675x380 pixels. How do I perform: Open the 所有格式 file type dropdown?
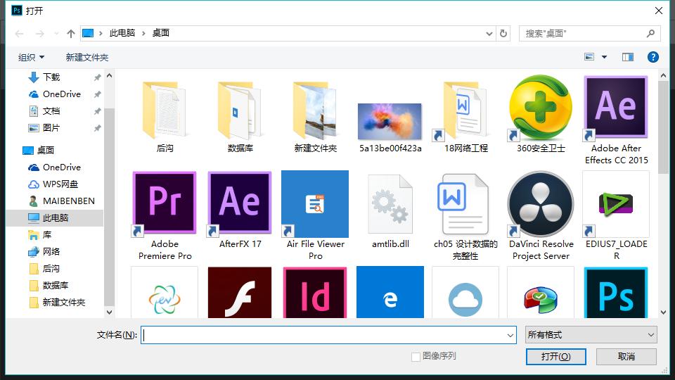pyautogui.click(x=591, y=335)
